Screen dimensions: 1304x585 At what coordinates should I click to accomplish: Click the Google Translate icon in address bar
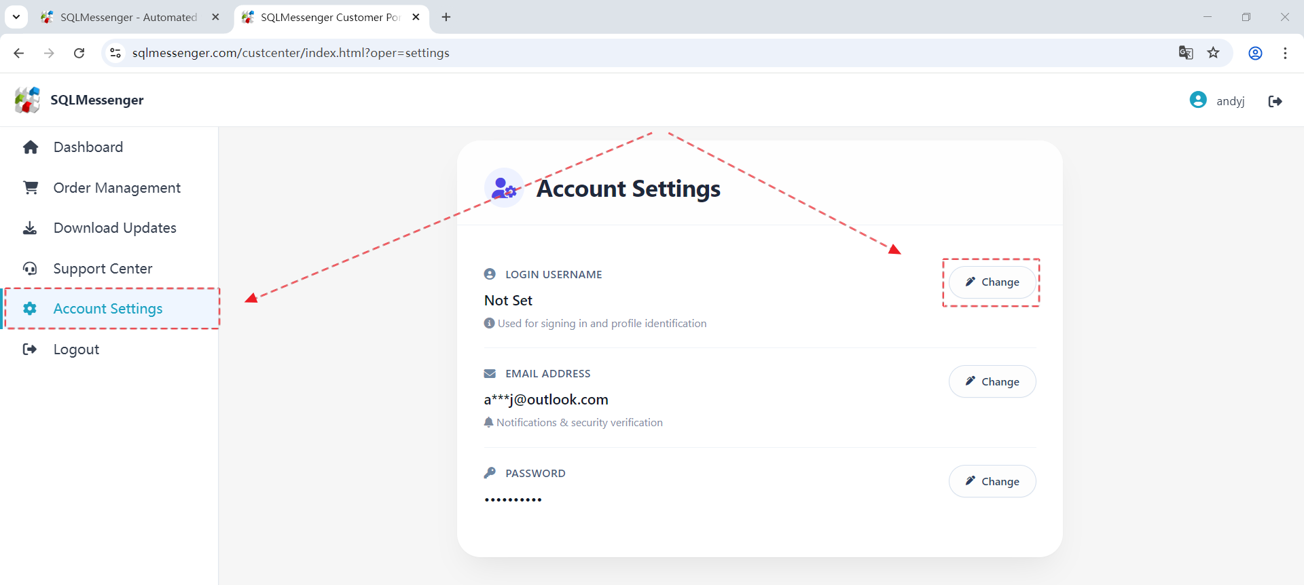coord(1186,53)
